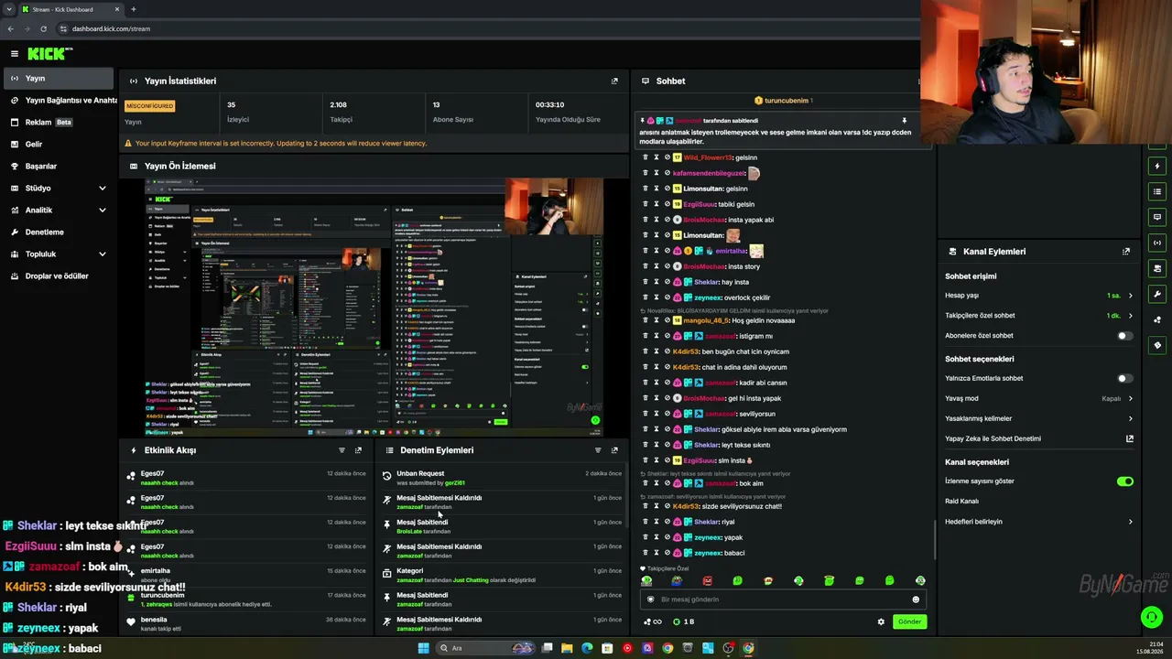Toggle Abonelere özel sohbet switch
The image size is (1172, 659).
1124,336
